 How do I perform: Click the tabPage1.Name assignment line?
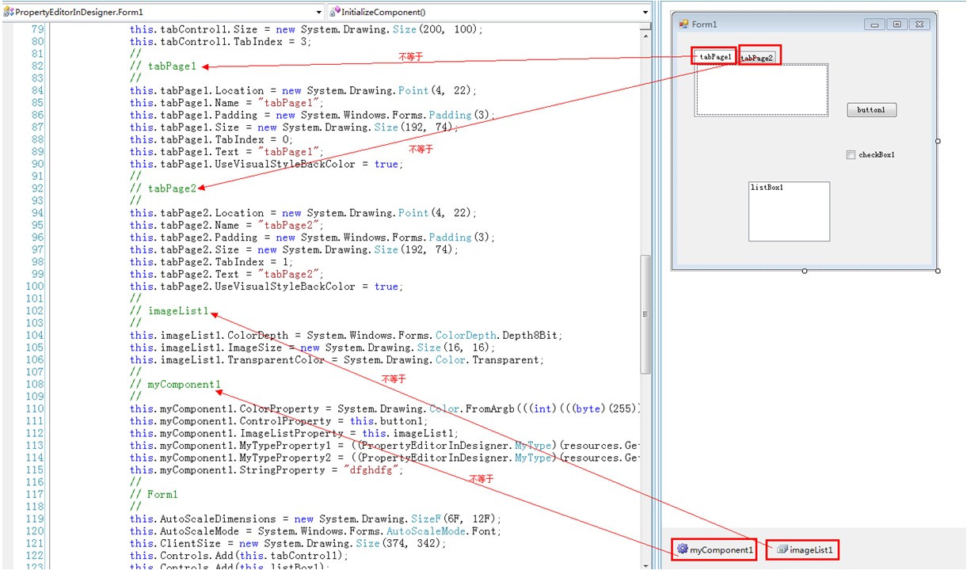pos(227,103)
